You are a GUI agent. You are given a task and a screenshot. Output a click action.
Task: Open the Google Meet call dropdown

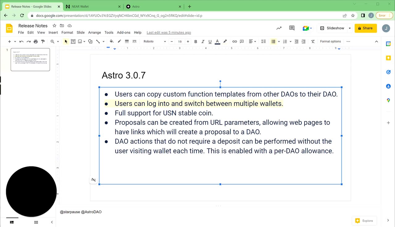307,28
